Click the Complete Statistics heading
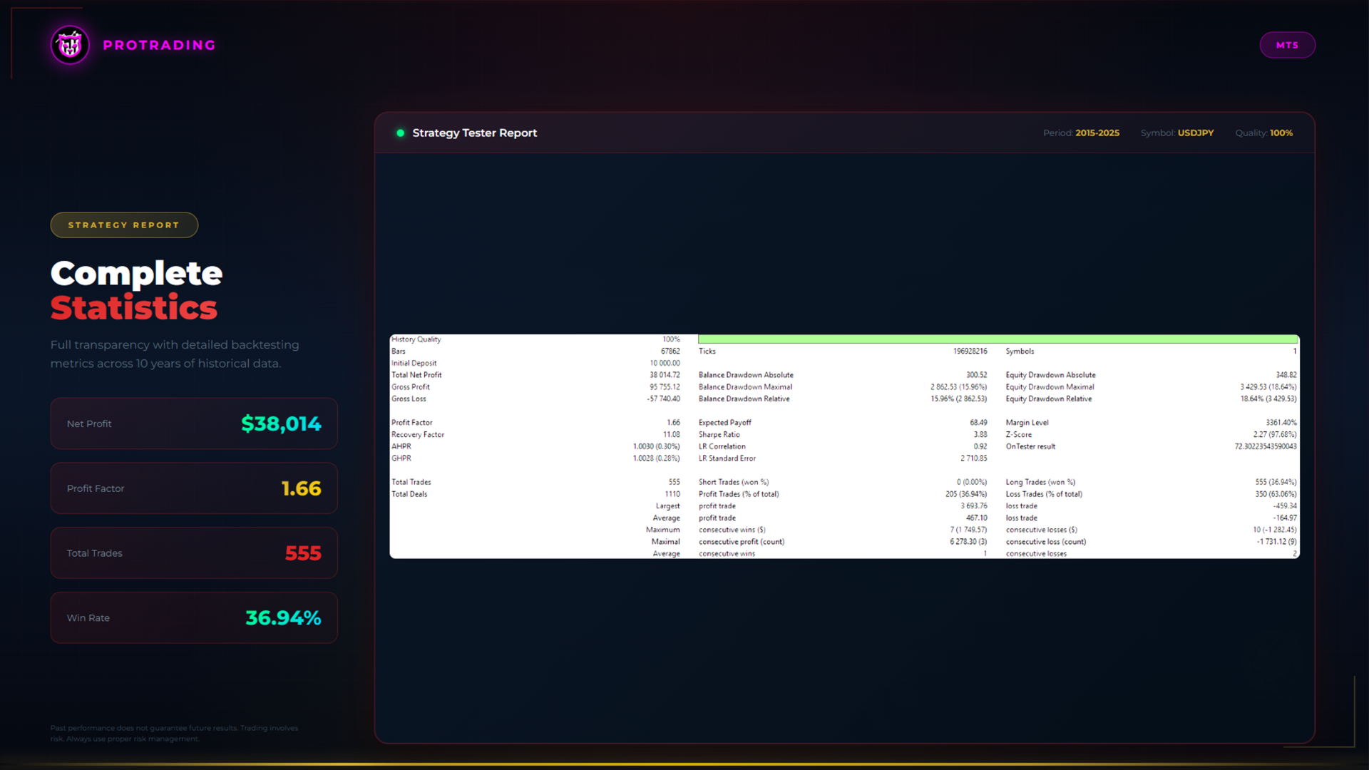The image size is (1369, 770). 136,290
